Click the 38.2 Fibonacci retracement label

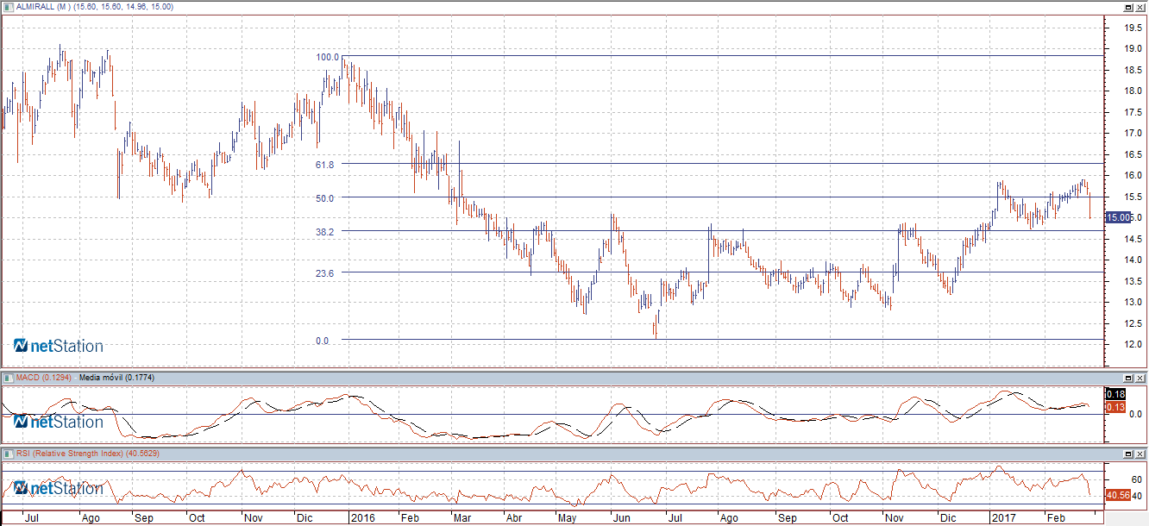pos(325,231)
